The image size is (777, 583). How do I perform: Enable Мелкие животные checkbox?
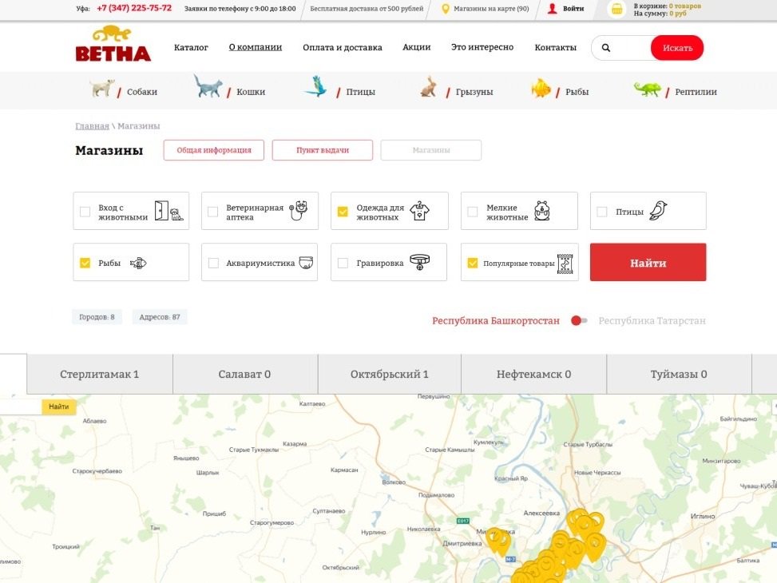coord(473,212)
